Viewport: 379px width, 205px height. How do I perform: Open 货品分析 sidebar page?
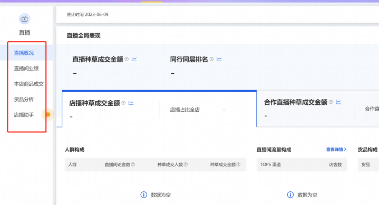[24, 100]
